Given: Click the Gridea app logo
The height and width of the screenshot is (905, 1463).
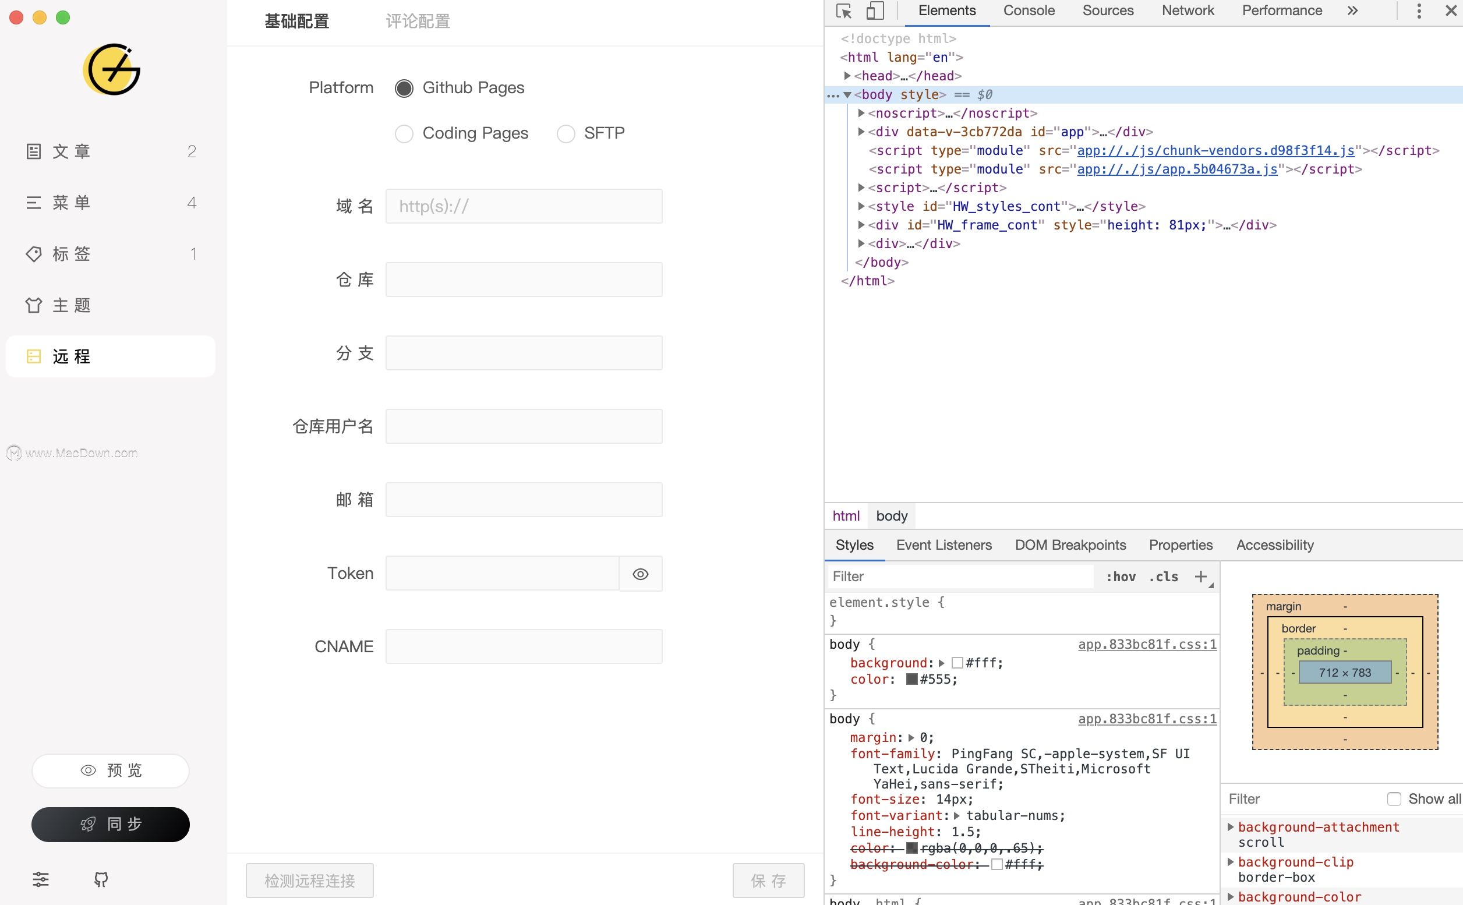Looking at the screenshot, I should coord(111,69).
